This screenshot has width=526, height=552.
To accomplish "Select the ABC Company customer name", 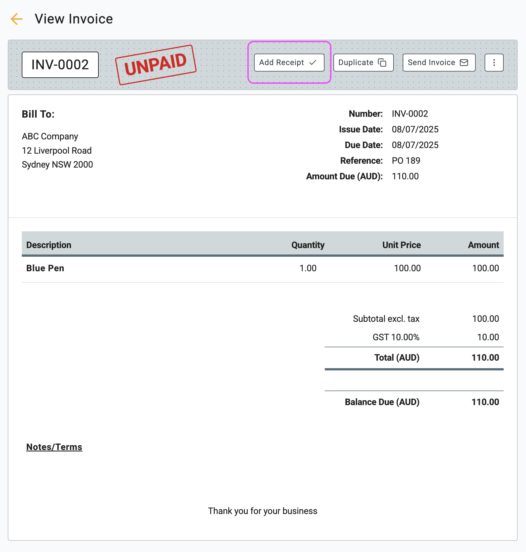I will click(50, 136).
